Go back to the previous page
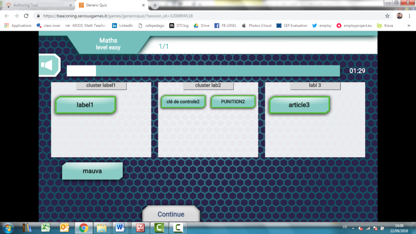Viewport: 416px width, 234px height. pyautogui.click(x=6, y=16)
